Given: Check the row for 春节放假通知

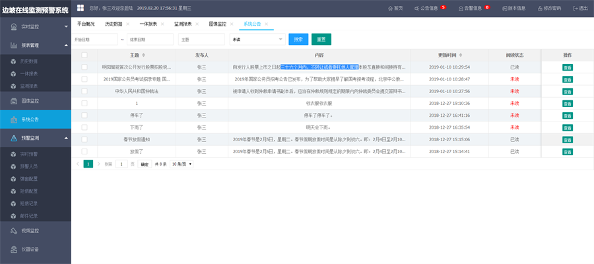Looking at the screenshot, I should coord(84,139).
